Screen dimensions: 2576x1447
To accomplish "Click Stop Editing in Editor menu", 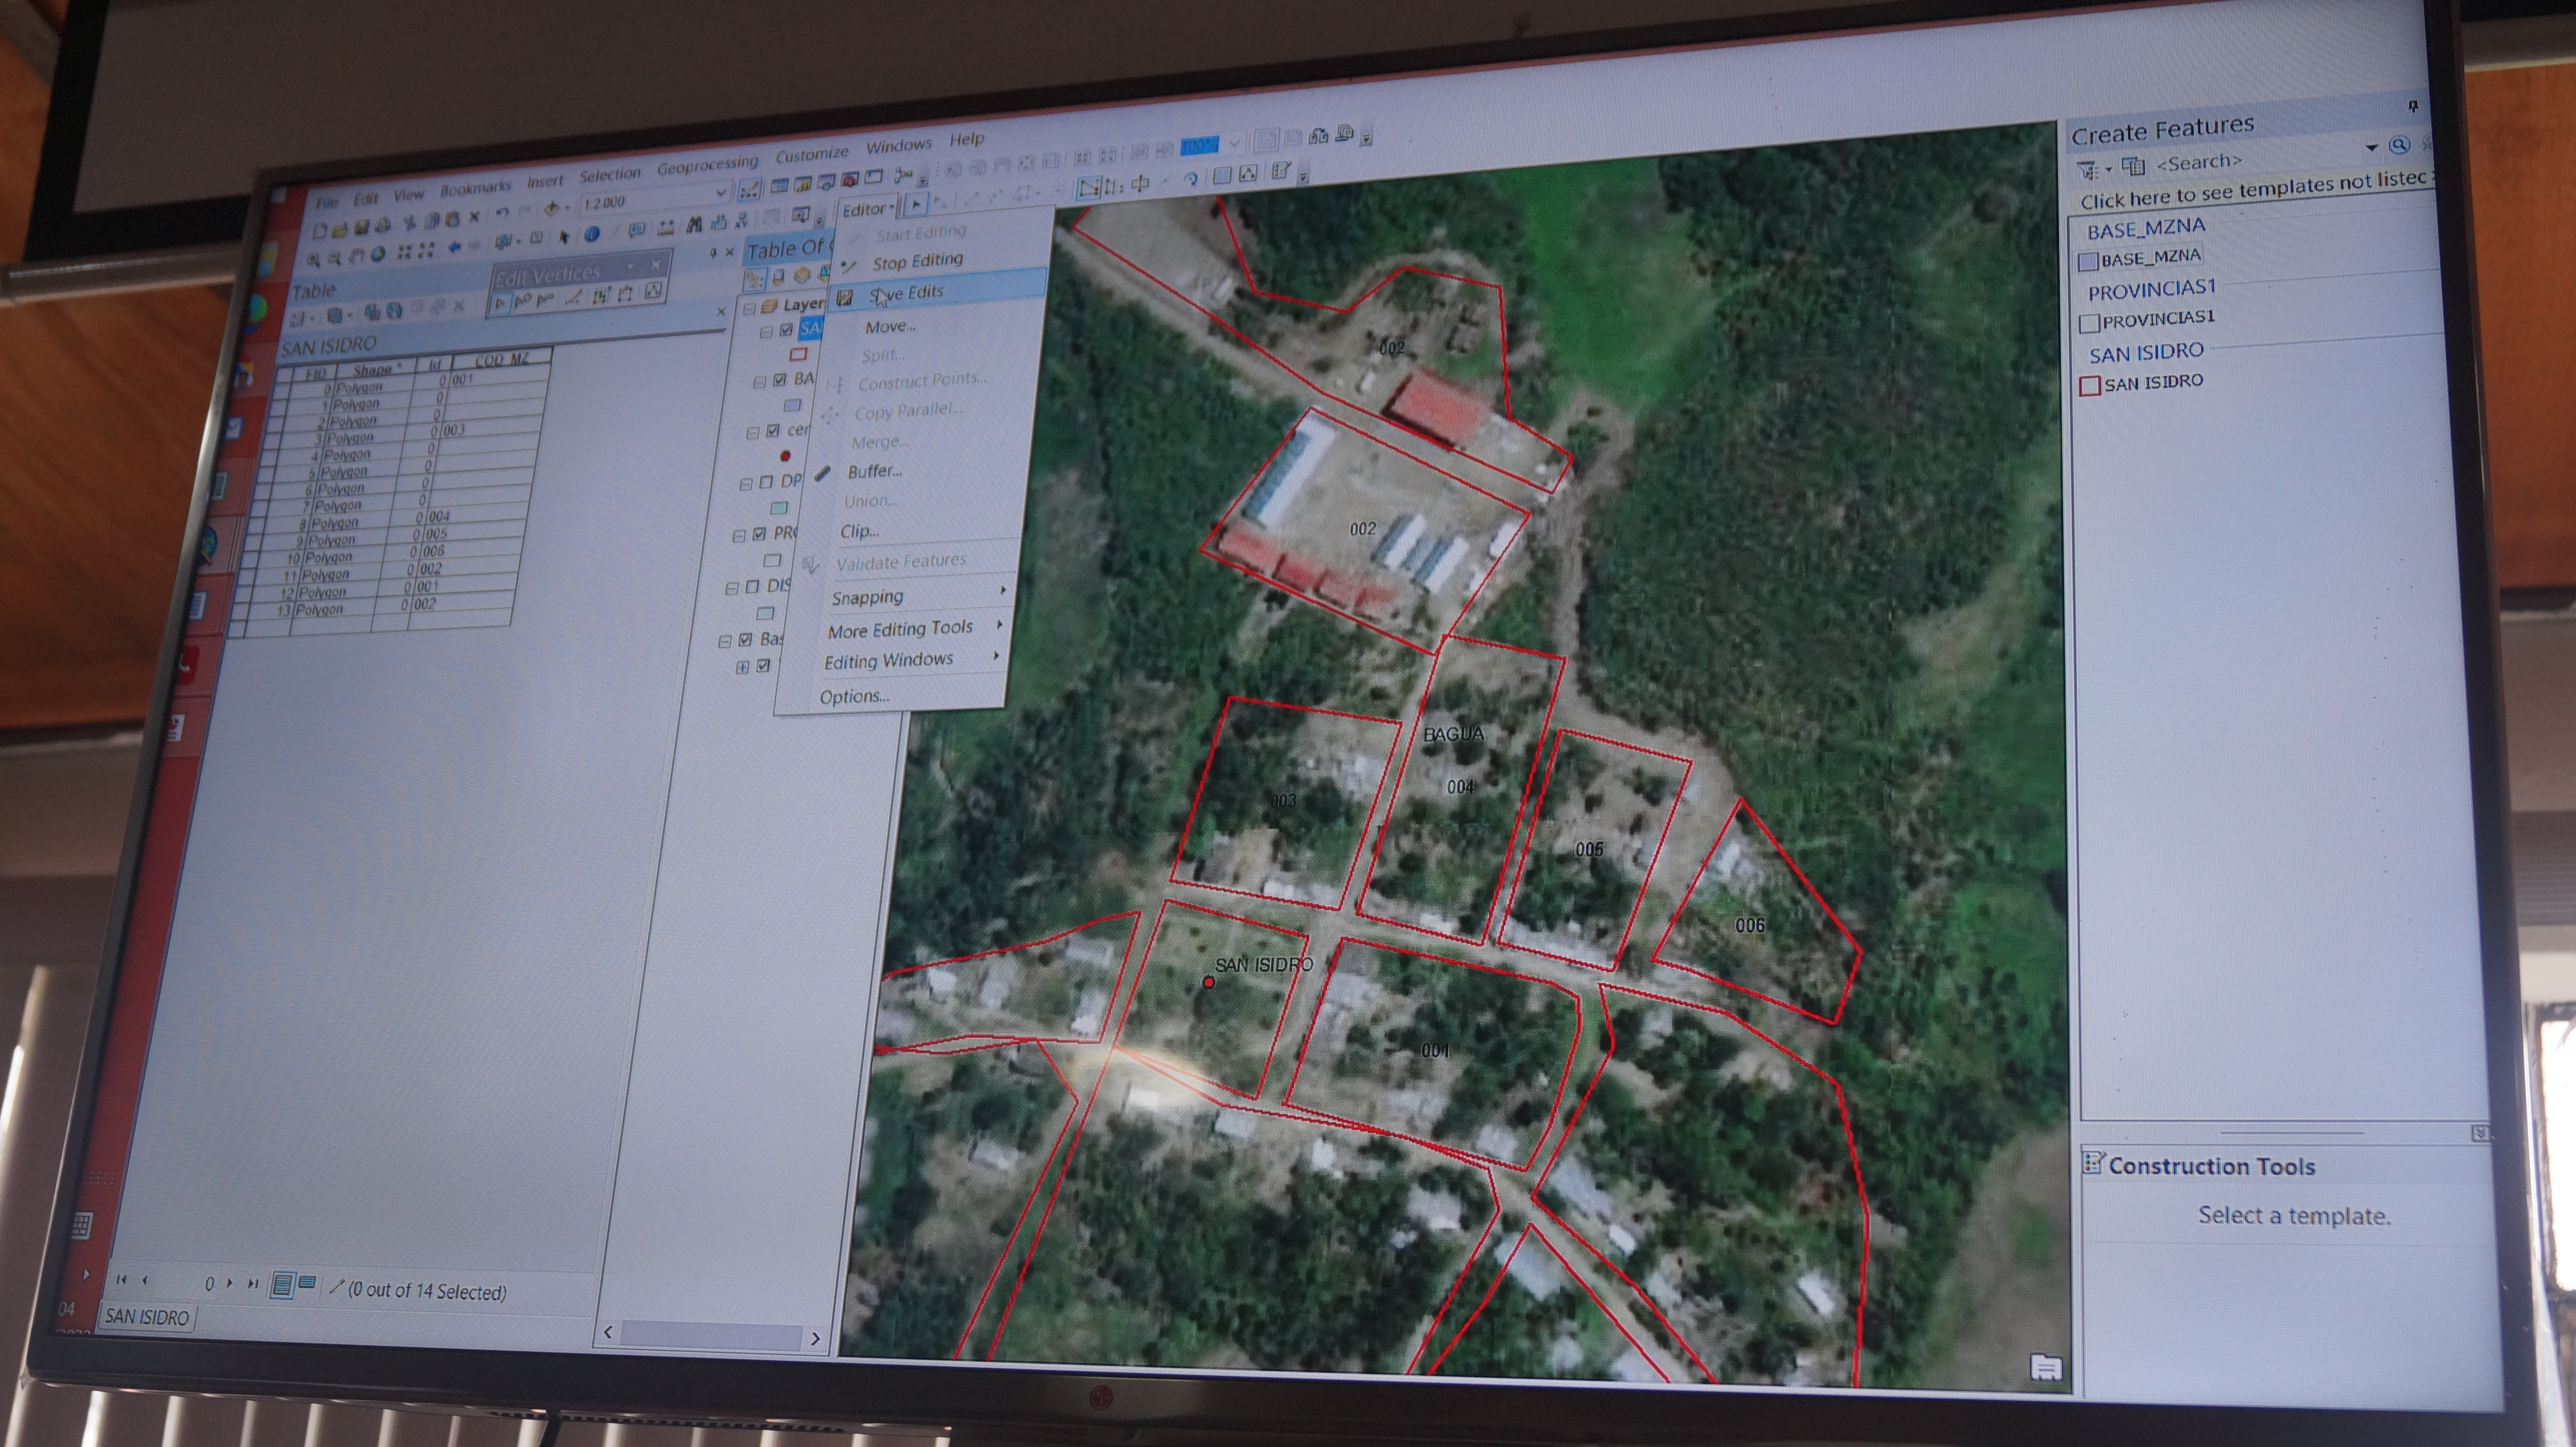I will coord(917,261).
